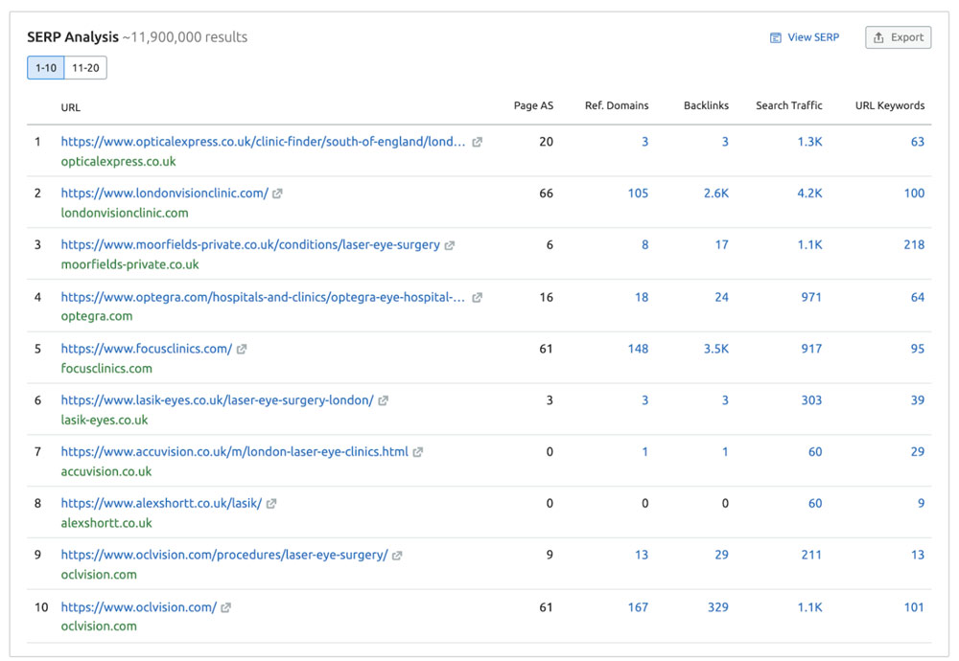The height and width of the screenshot is (661, 959).
Task: Open moorfields-private laser-eye-surgery URL
Action: click(x=250, y=245)
